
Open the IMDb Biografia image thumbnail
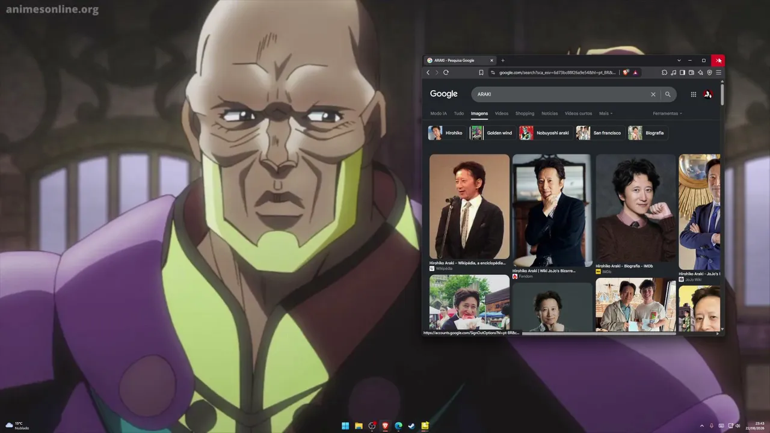636,208
